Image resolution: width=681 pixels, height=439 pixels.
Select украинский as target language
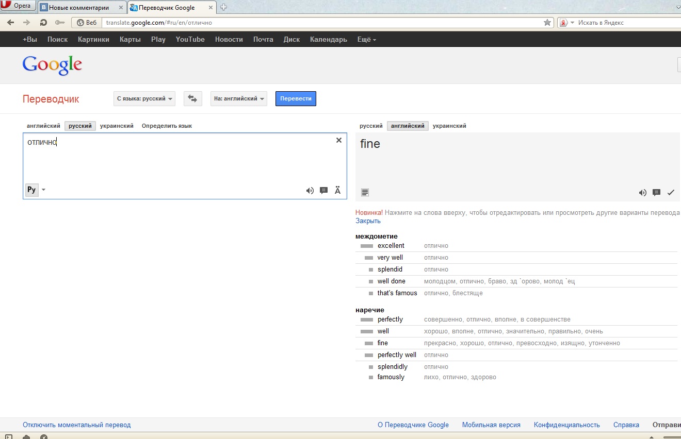coord(449,126)
